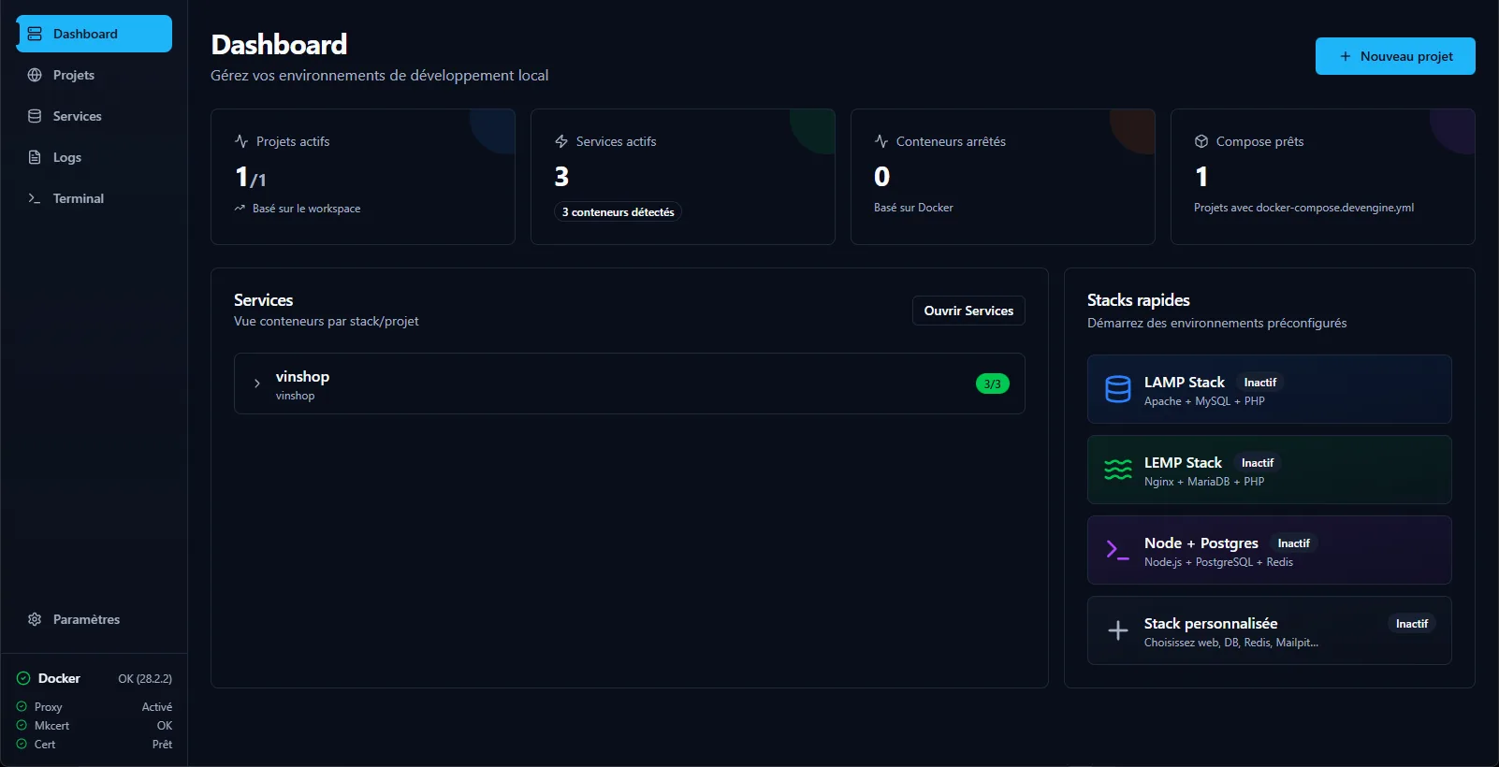Expand the vinshop stack chevron
This screenshot has height=767, width=1499.
click(257, 383)
